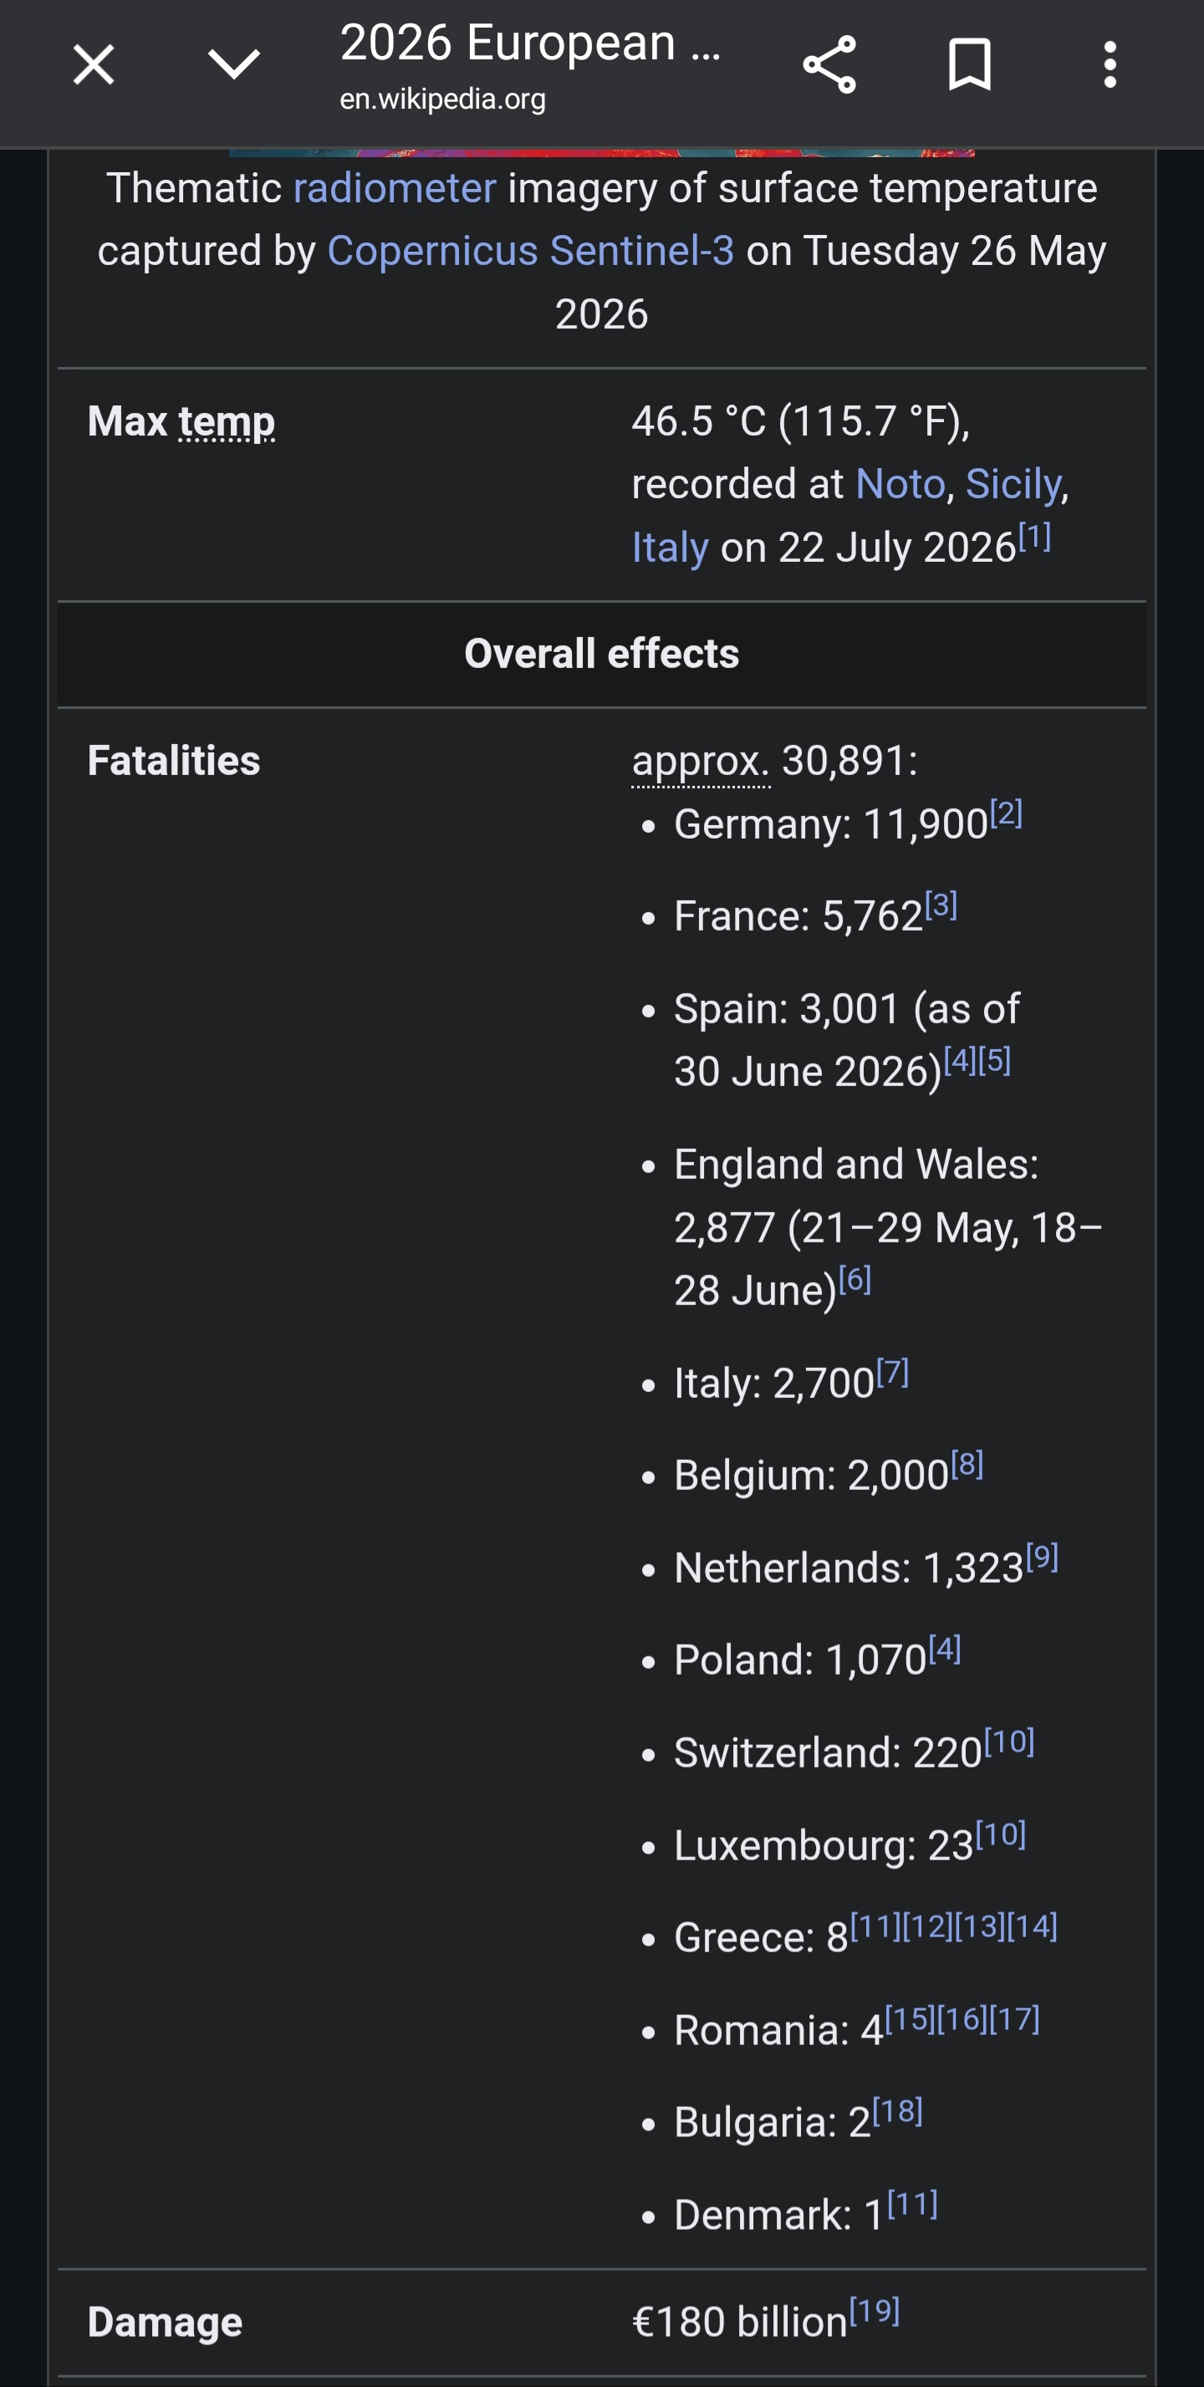This screenshot has height=2387, width=1204.
Task: Bookmark this page using bookmark icon
Action: [970, 65]
